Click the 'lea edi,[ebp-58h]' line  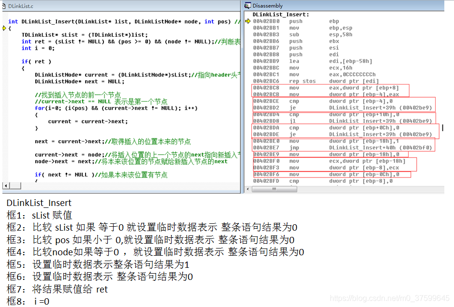pos(312,61)
